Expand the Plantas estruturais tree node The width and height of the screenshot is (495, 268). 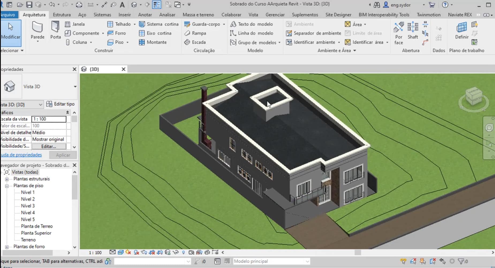click(x=6, y=179)
